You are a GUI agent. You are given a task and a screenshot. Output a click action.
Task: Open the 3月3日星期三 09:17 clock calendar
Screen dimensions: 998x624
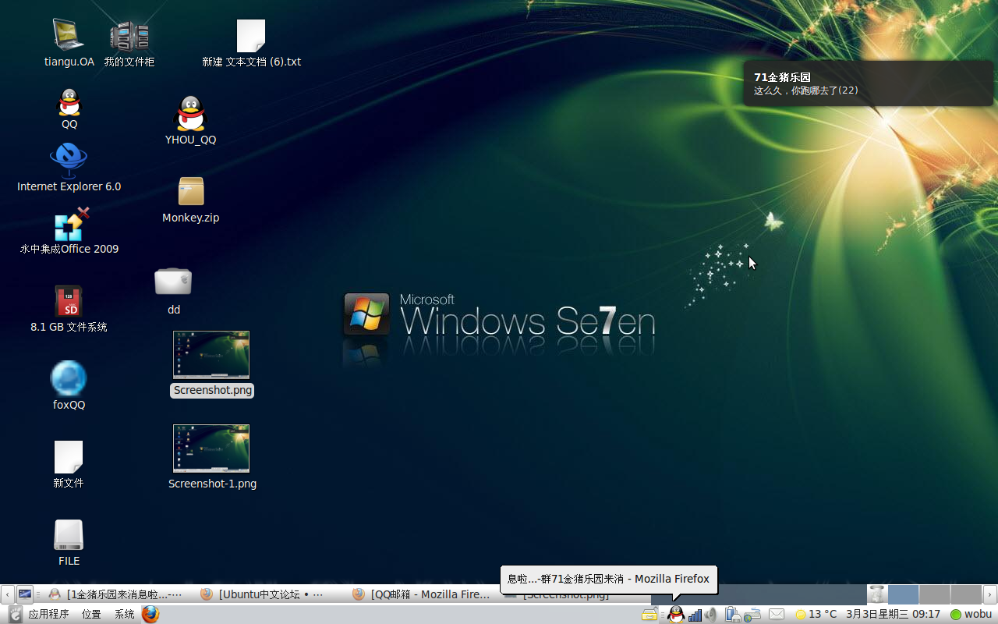tap(894, 615)
